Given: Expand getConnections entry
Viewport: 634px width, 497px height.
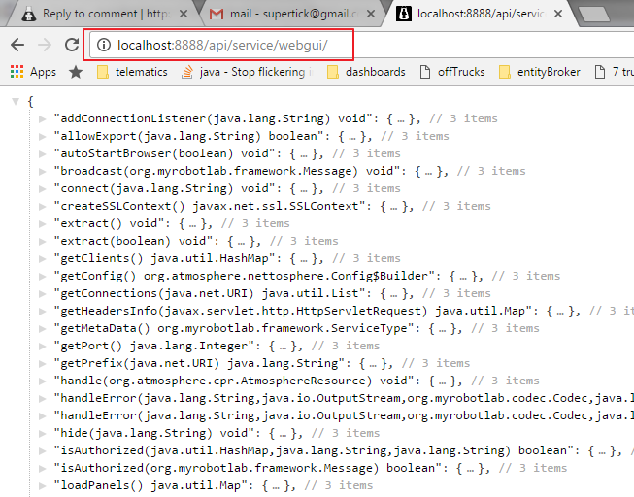Looking at the screenshot, I should pos(42,293).
